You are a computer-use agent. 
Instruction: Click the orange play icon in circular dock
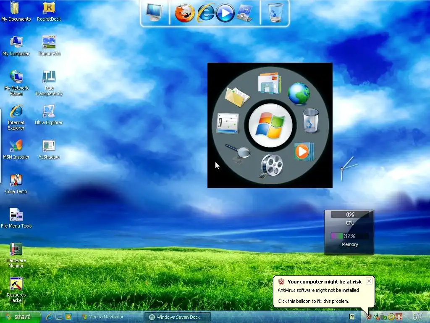(303, 151)
